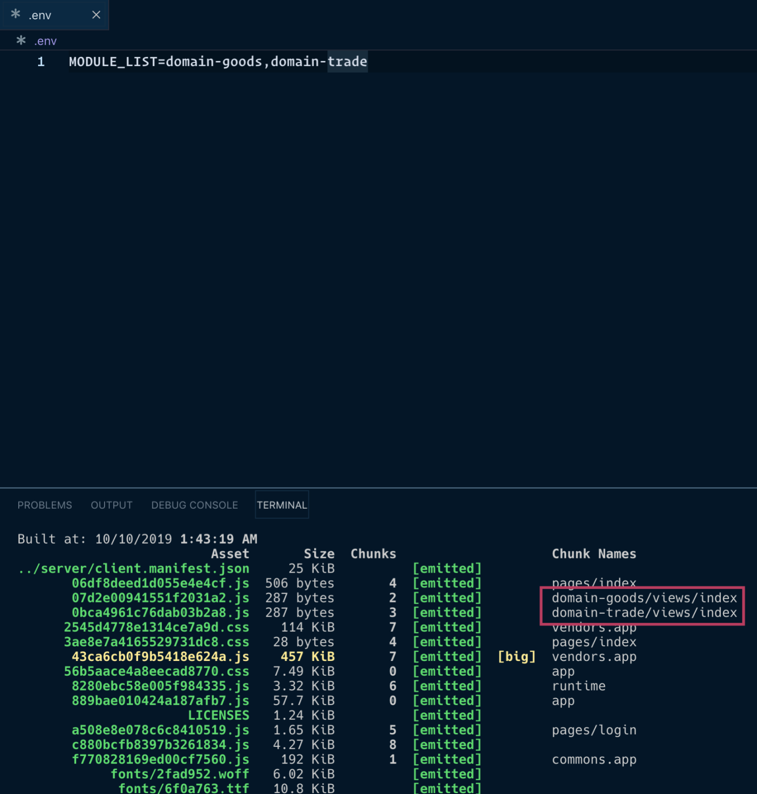Image resolution: width=757 pixels, height=794 pixels.
Task: Click the .env breadcrumb path
Action: point(45,41)
